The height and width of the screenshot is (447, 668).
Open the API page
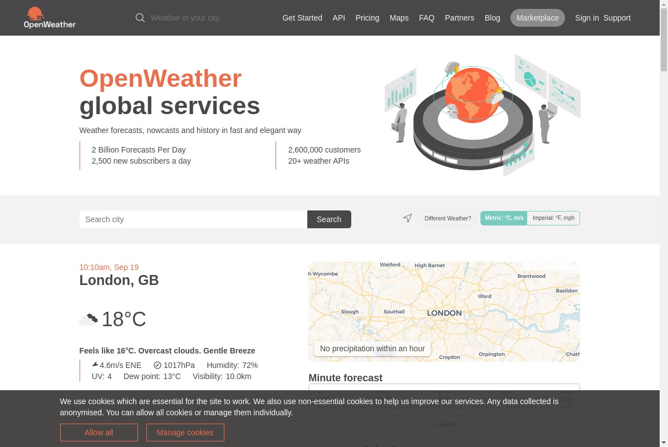coord(339,18)
